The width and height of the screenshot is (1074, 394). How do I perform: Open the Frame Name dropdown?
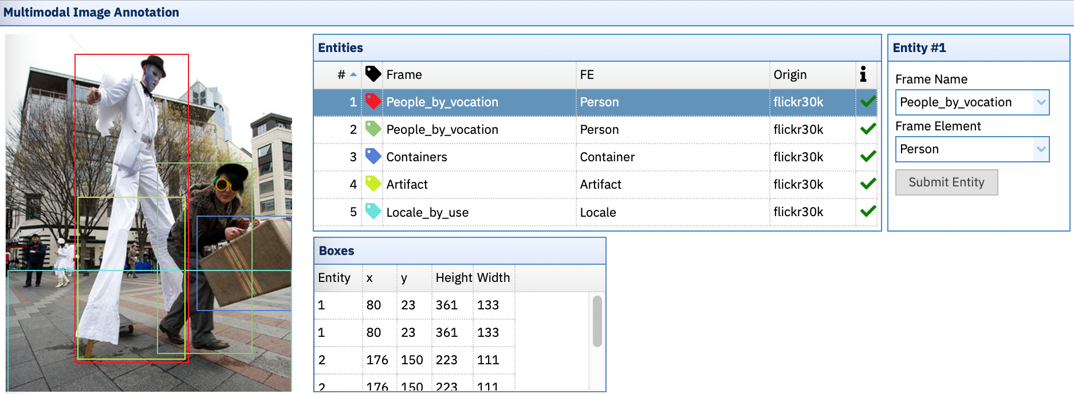1041,102
